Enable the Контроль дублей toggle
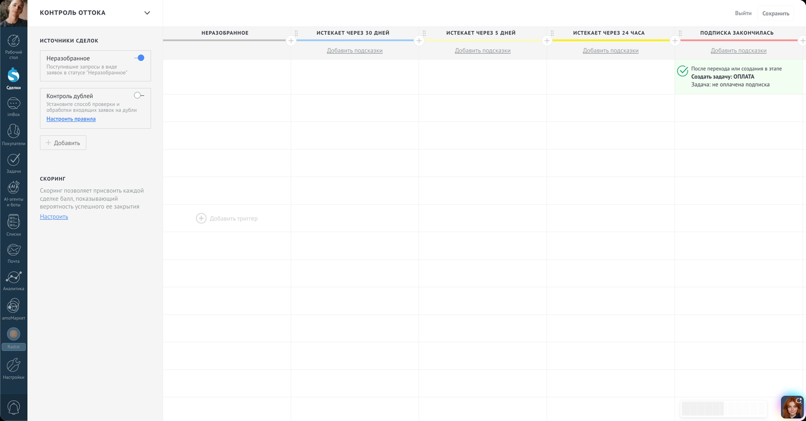 coord(139,95)
